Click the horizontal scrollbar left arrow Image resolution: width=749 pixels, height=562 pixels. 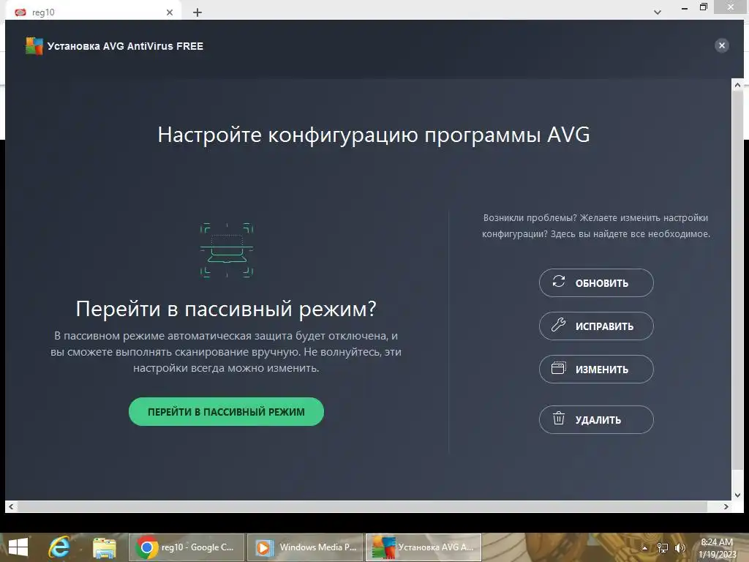point(11,506)
